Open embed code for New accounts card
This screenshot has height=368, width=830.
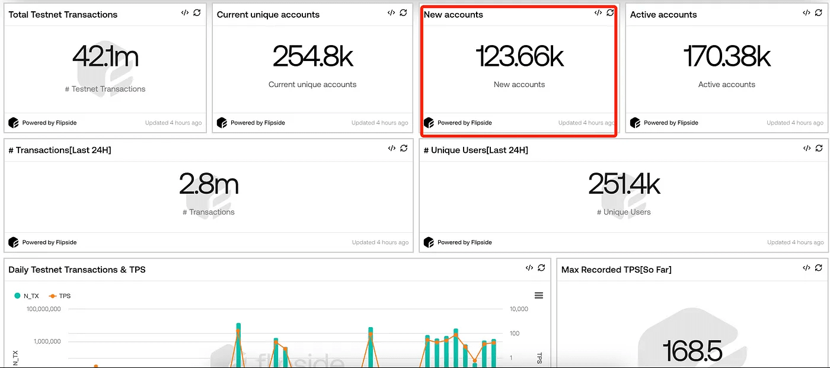(598, 12)
